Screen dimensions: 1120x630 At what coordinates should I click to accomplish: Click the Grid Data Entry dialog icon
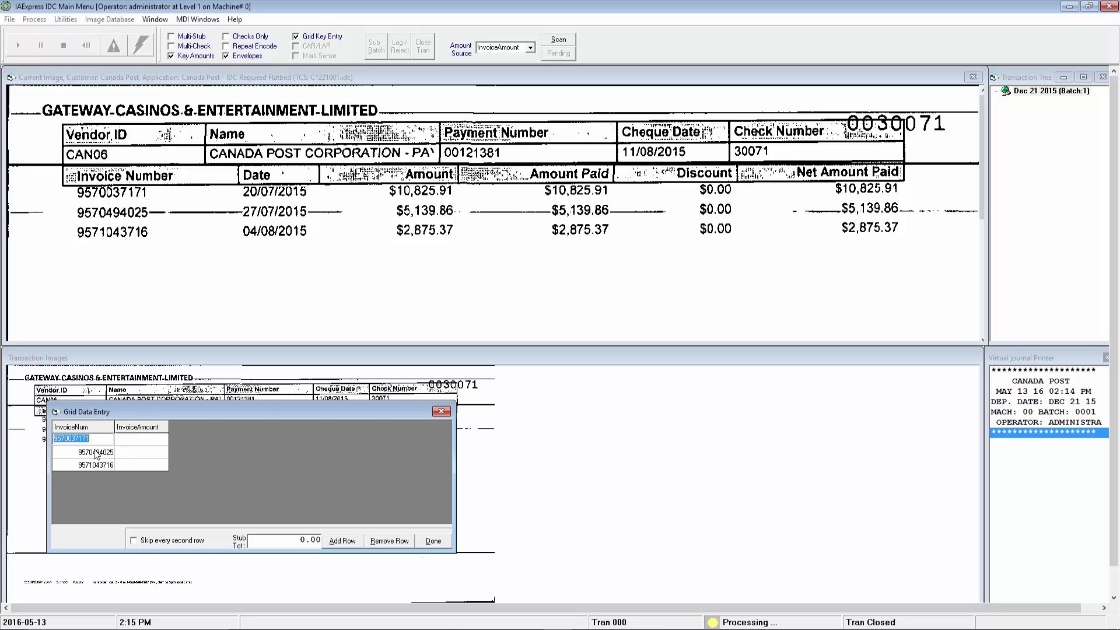56,412
